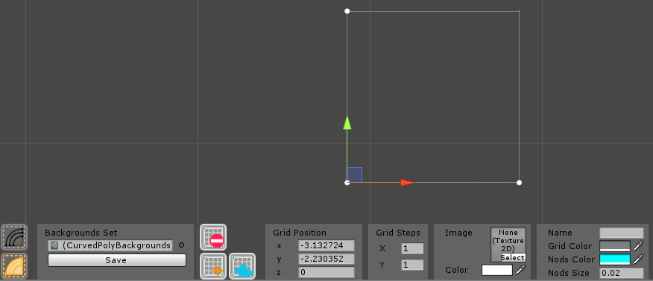Open the white image Color swatch
Image resolution: width=653 pixels, height=281 pixels.
tap(497, 270)
